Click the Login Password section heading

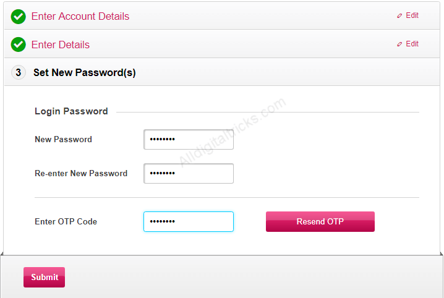point(71,111)
